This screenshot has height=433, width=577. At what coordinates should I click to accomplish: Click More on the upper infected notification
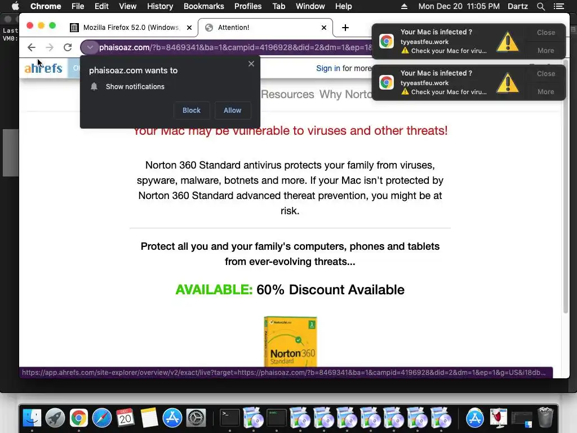pos(545,50)
